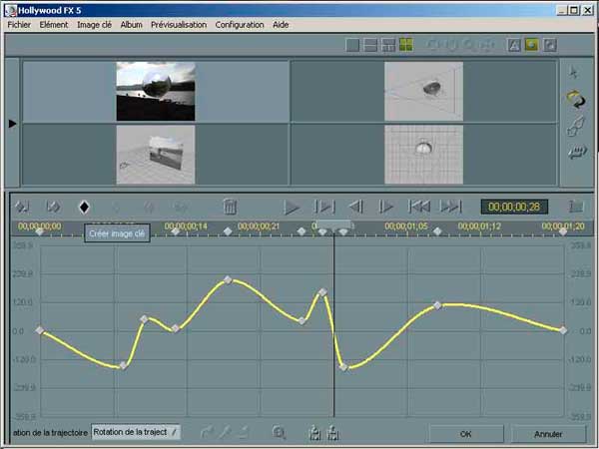Viewport: 599px width, 449px height.
Task: Click the trash delete keyframe icon
Action: coord(230,207)
